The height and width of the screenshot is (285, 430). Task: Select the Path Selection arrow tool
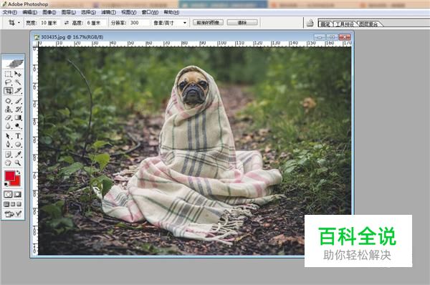point(8,136)
